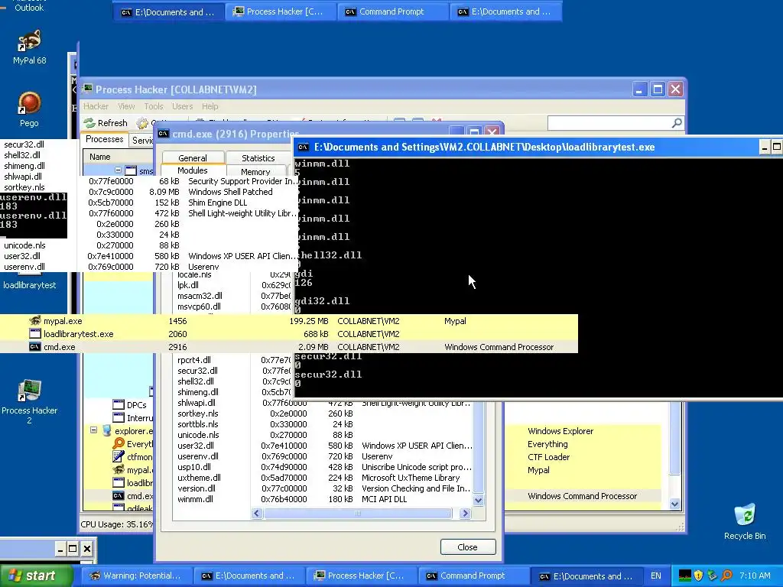Select the Everything magnifier icon in process tree
The height and width of the screenshot is (587, 783).
tap(119, 444)
